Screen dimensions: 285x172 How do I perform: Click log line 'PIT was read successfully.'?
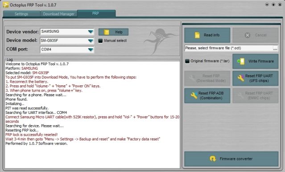pyautogui.click(x=27, y=108)
